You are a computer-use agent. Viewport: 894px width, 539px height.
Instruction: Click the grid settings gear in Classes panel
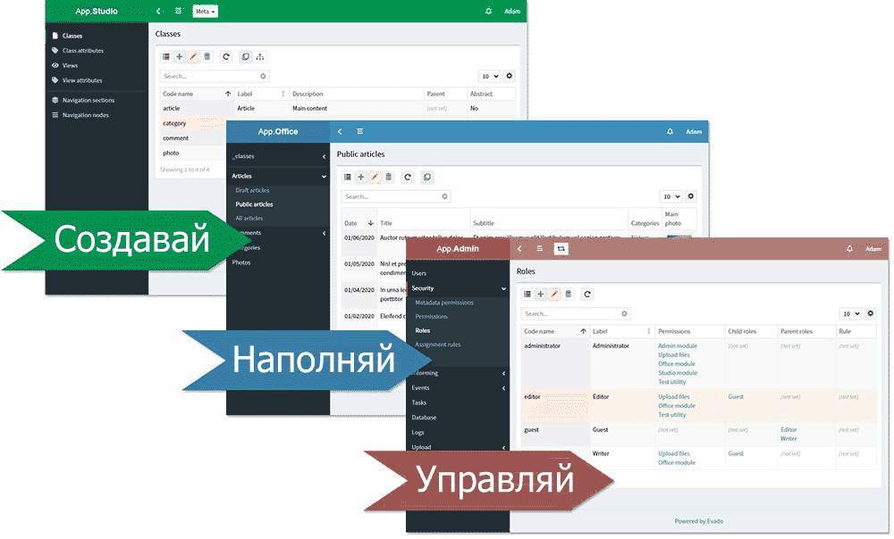510,76
